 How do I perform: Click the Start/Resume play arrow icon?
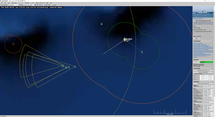(x=35, y=5)
